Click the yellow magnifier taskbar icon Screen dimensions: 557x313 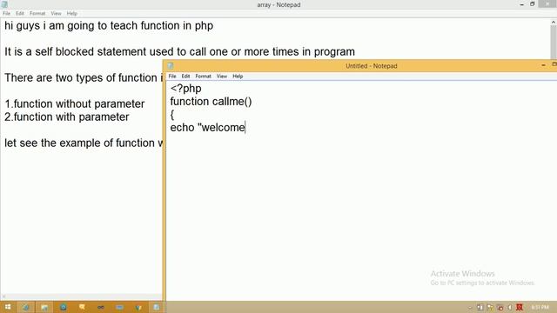(82, 307)
